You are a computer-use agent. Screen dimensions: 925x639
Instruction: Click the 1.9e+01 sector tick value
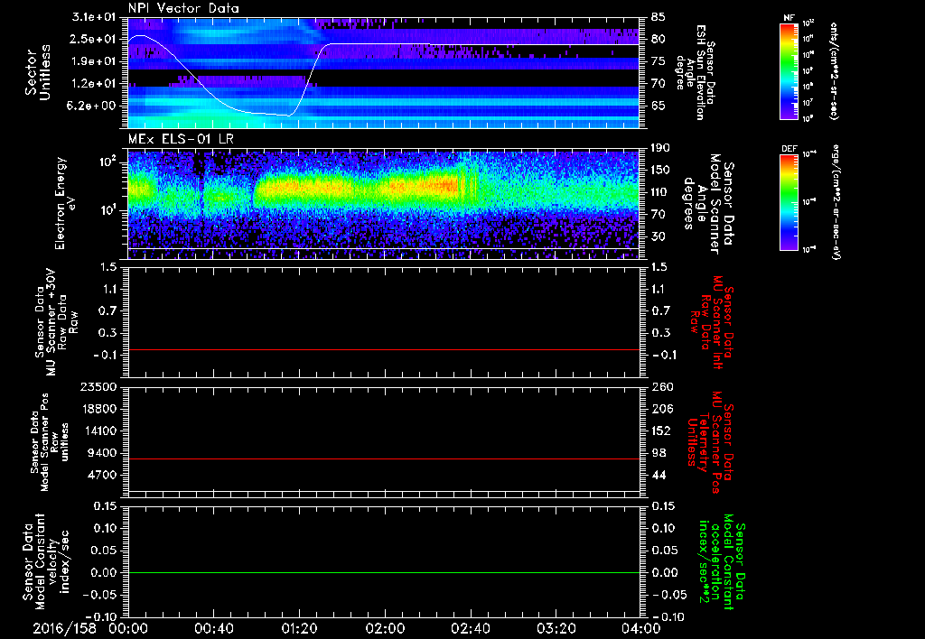pyautogui.click(x=93, y=61)
